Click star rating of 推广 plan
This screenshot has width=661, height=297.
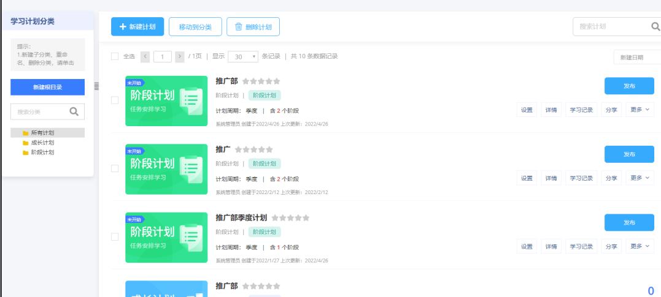(253, 149)
